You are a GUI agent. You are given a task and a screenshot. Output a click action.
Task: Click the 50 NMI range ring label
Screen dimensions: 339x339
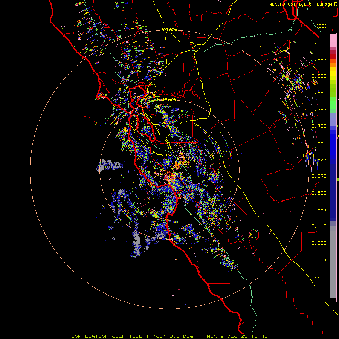(x=169, y=99)
